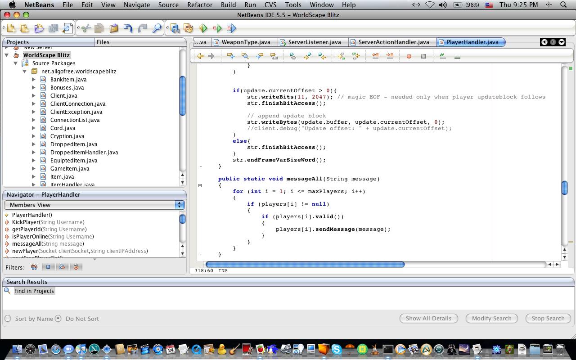Expand the BankItem.java tree node
Viewport: 576px width, 360px height.
[34, 79]
